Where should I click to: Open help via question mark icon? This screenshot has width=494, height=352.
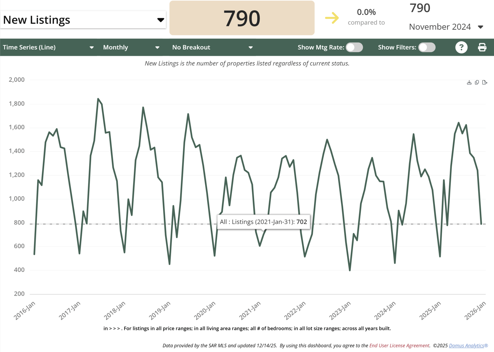point(461,47)
